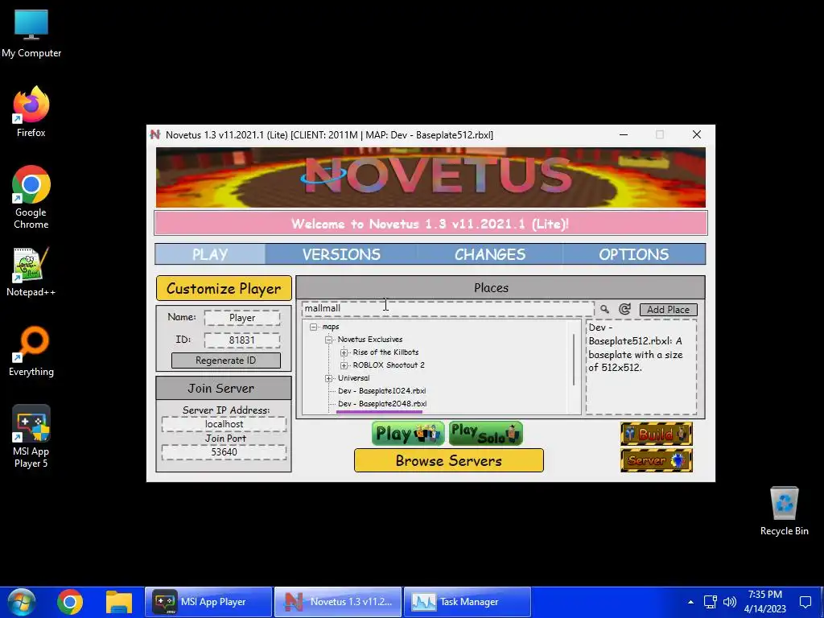Switch to the CHANGES tab
Viewport: 824px width, 618px height.
tap(490, 254)
